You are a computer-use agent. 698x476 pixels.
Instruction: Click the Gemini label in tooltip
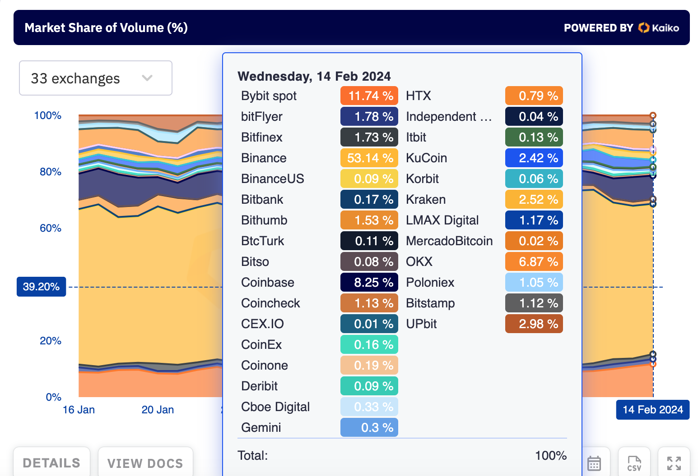coord(261,428)
